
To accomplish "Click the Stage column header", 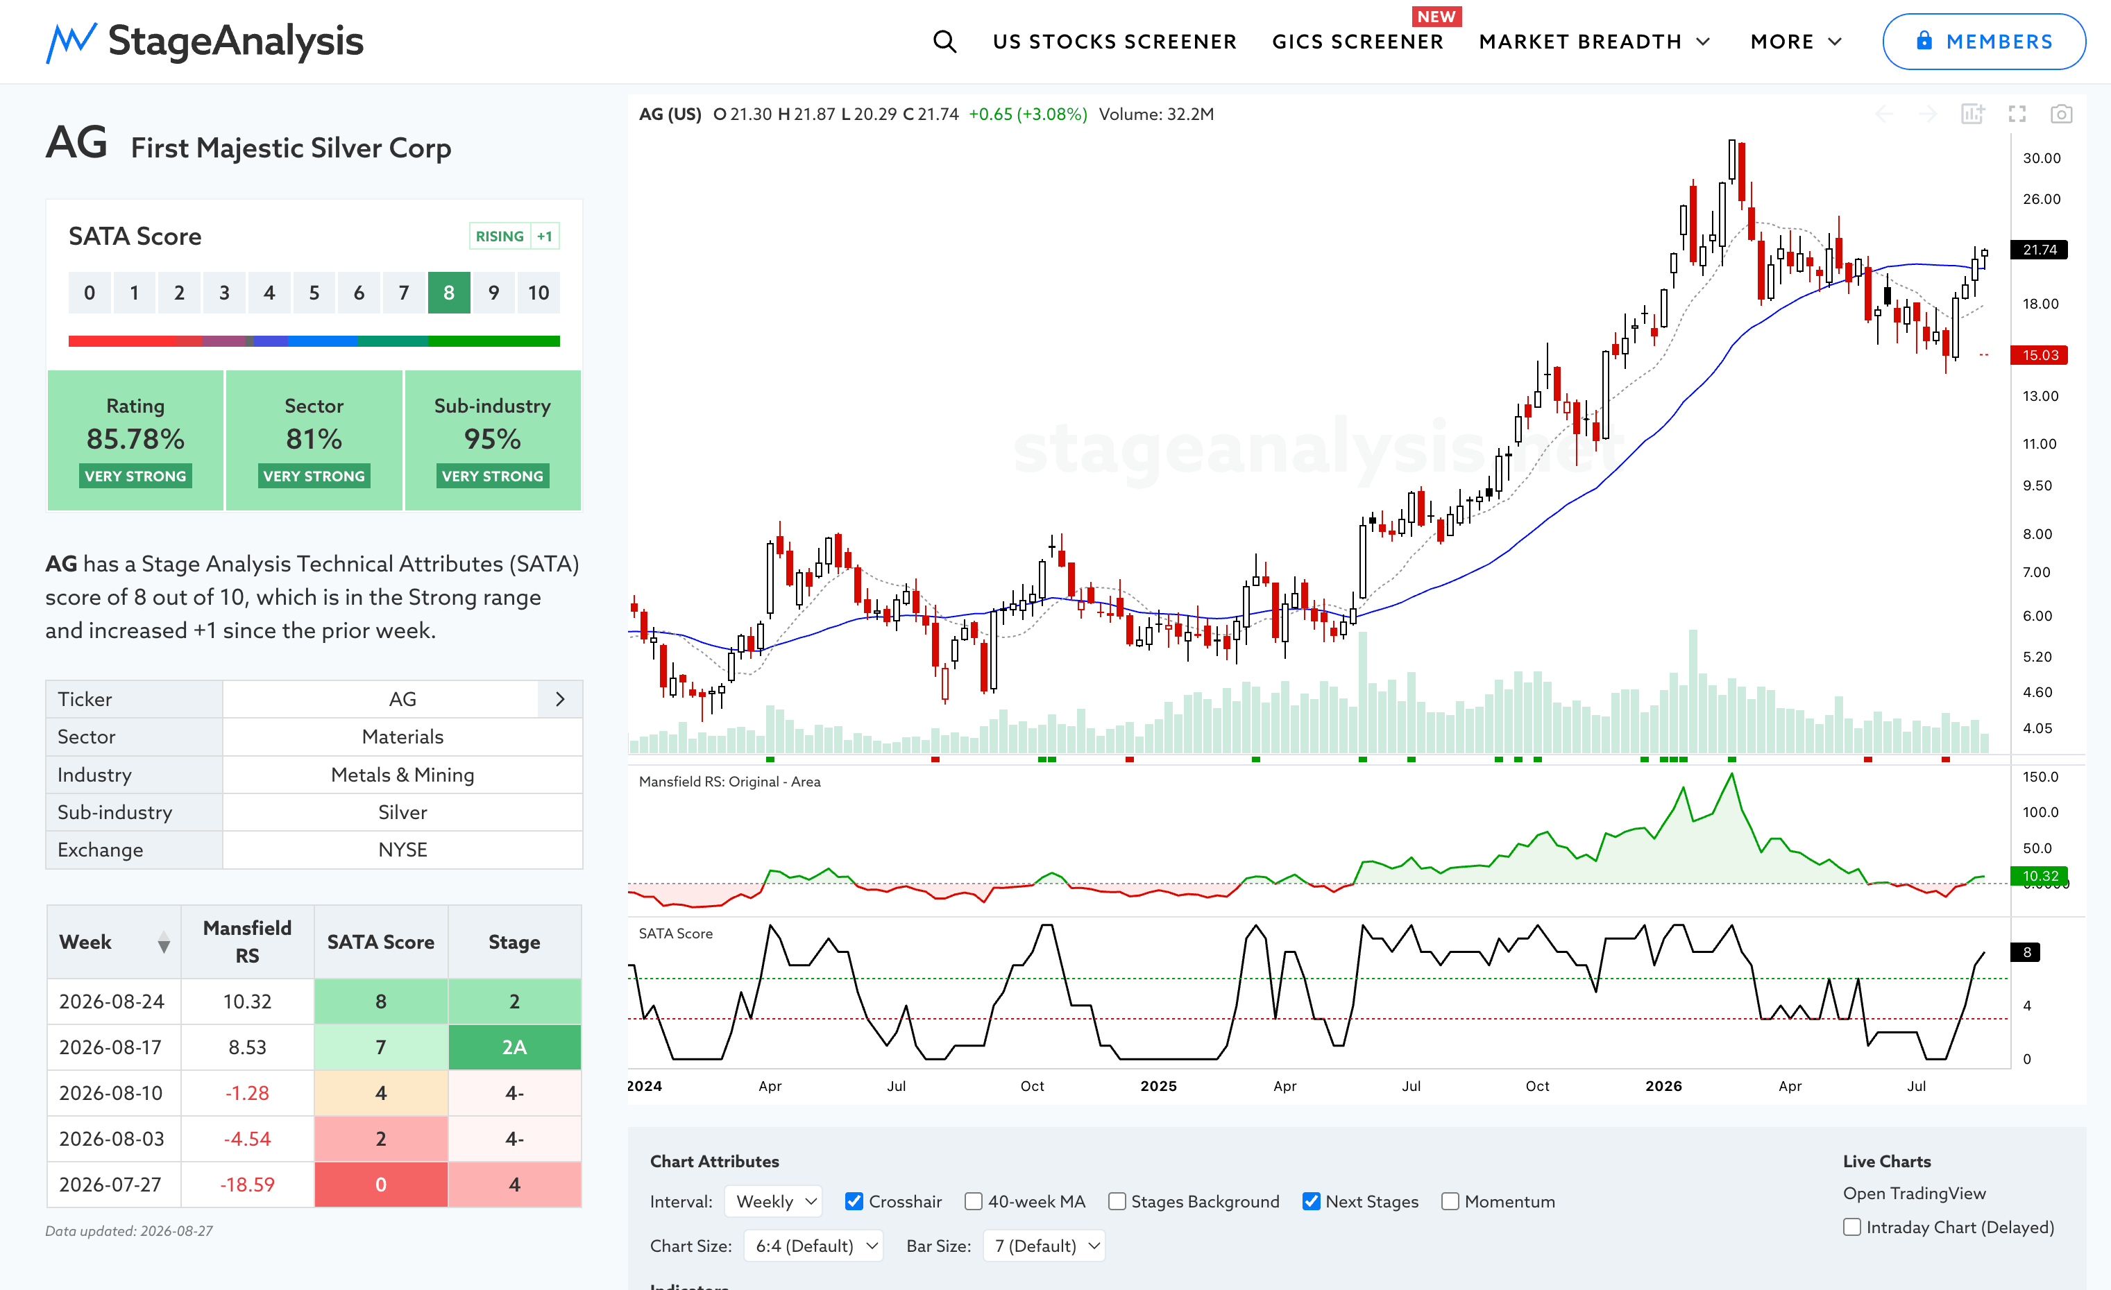I will coord(515,943).
